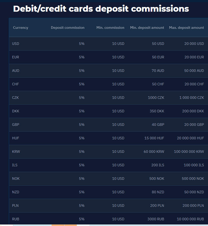Image resolution: width=208 pixels, height=226 pixels.
Task: Click the Currency column header
Action: point(21,28)
